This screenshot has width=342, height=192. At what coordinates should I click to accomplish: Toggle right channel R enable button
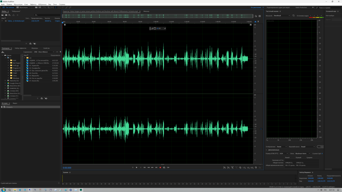point(261,129)
